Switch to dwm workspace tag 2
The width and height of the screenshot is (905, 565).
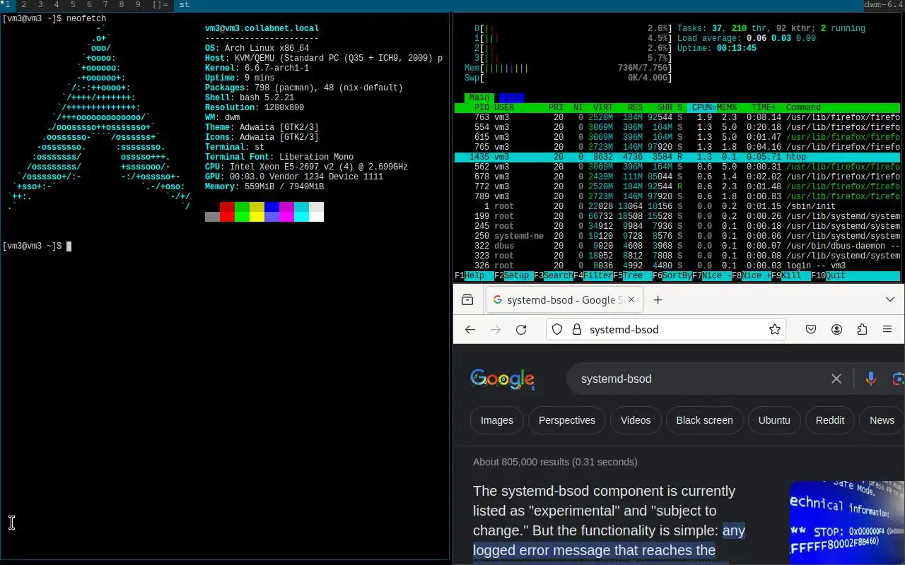(x=24, y=5)
